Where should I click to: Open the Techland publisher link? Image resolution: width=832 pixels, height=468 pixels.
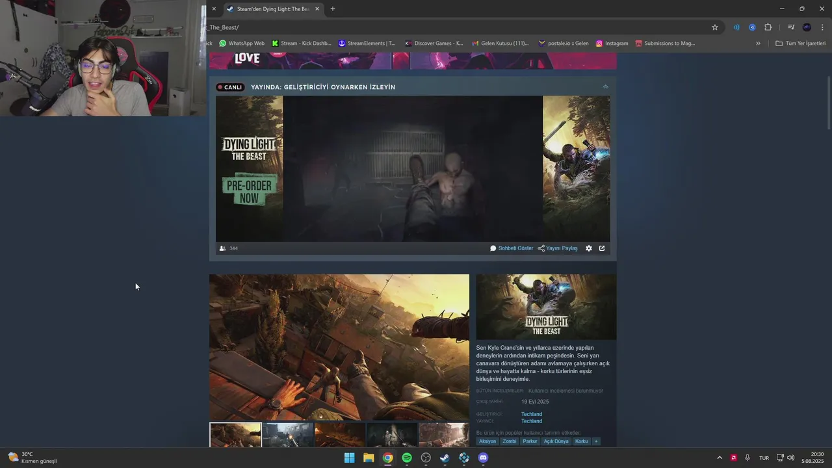coord(532,421)
